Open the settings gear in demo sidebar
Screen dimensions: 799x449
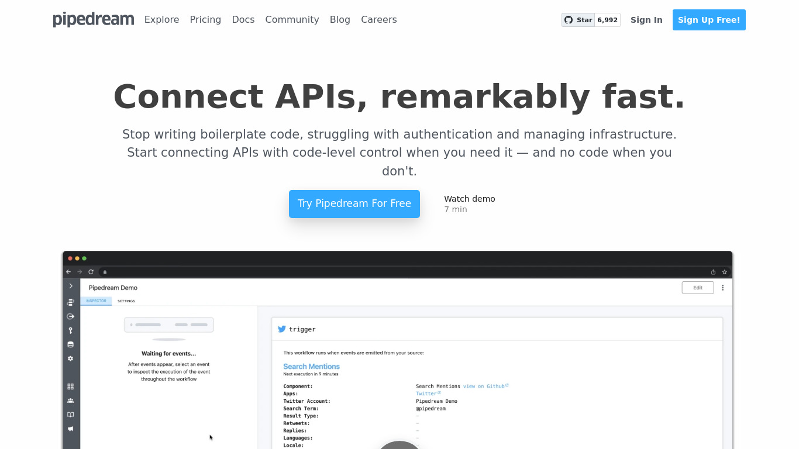click(71, 358)
